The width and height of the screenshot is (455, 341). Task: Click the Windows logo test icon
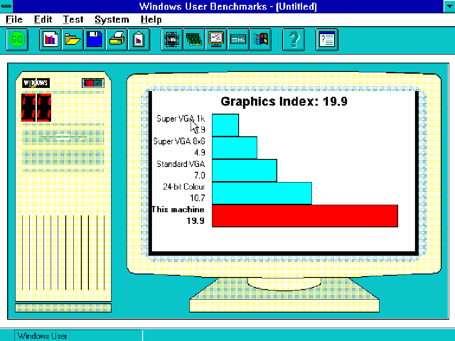(x=260, y=40)
